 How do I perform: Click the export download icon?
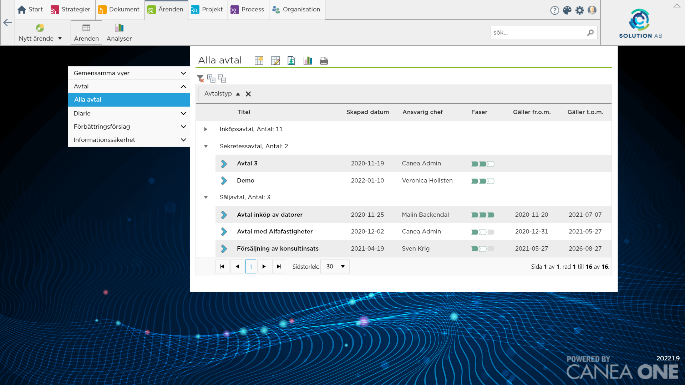[x=291, y=61]
